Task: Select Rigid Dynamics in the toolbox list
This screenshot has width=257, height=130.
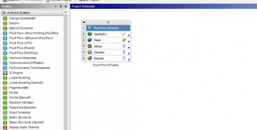Action: coord(20,113)
